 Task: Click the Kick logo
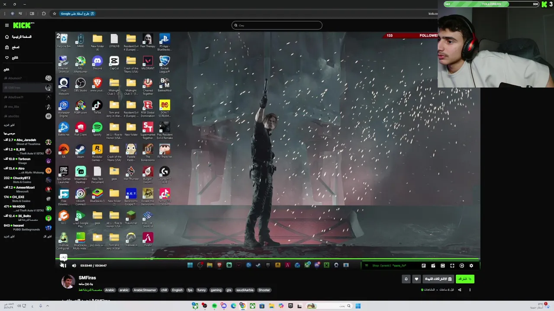tap(21, 25)
